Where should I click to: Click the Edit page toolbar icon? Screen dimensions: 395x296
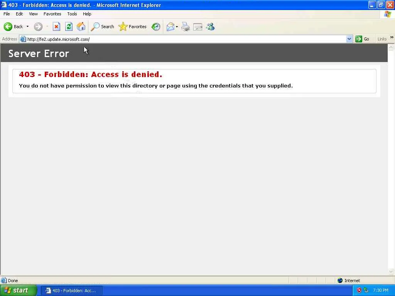point(198,27)
